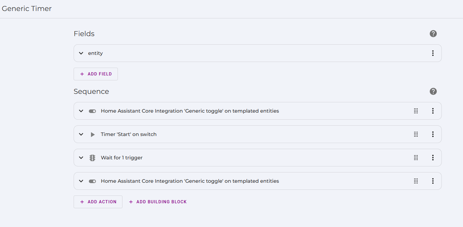The width and height of the screenshot is (463, 227).
Task: Click the drag handle on first Generic toggle row
Action: 416,111
